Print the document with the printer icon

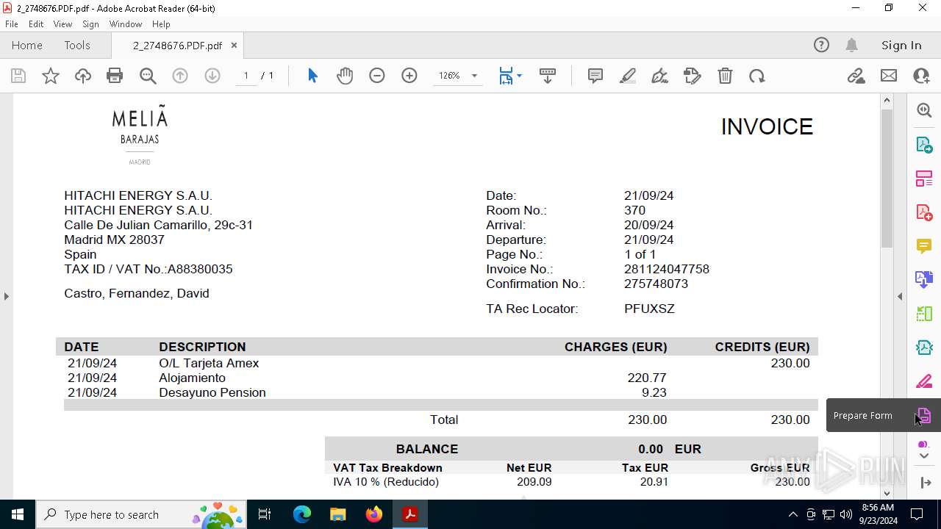click(x=115, y=76)
